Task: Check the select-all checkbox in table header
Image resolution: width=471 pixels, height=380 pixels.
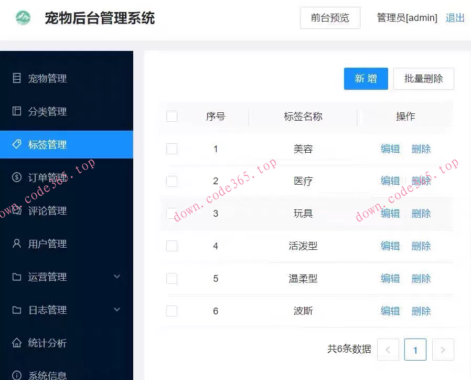Action: point(172,116)
